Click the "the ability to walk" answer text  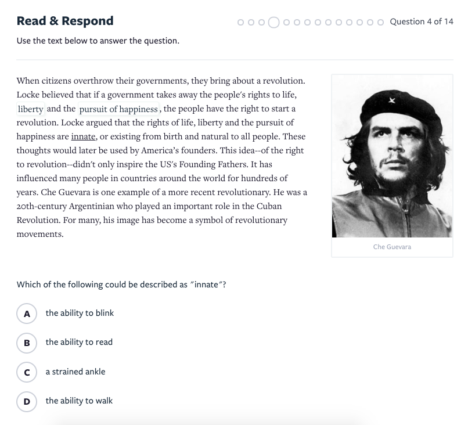[x=79, y=401]
